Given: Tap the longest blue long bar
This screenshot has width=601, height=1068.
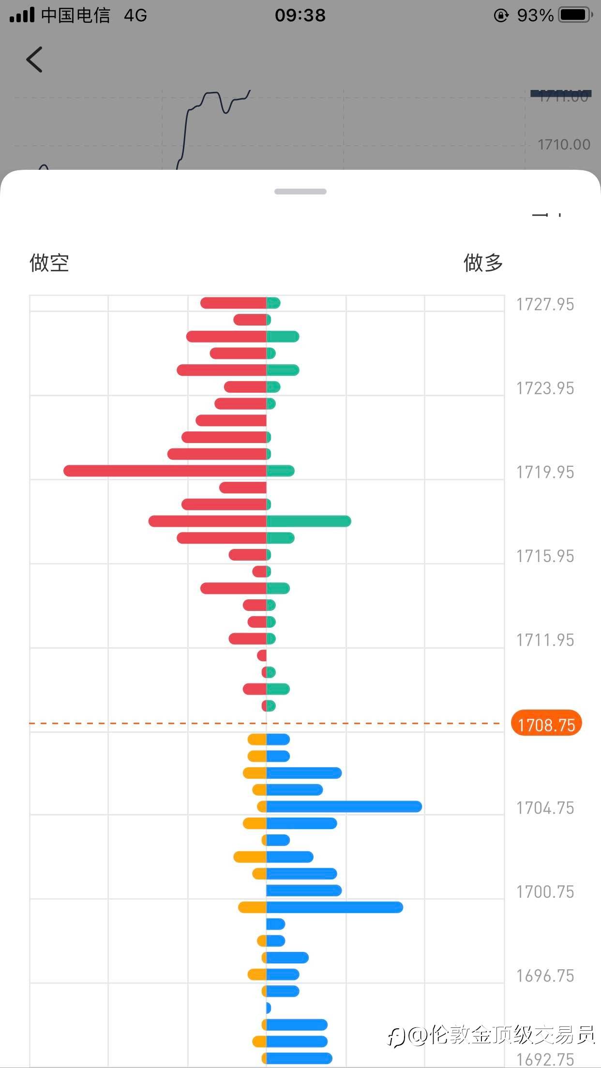Looking at the screenshot, I should click(344, 806).
